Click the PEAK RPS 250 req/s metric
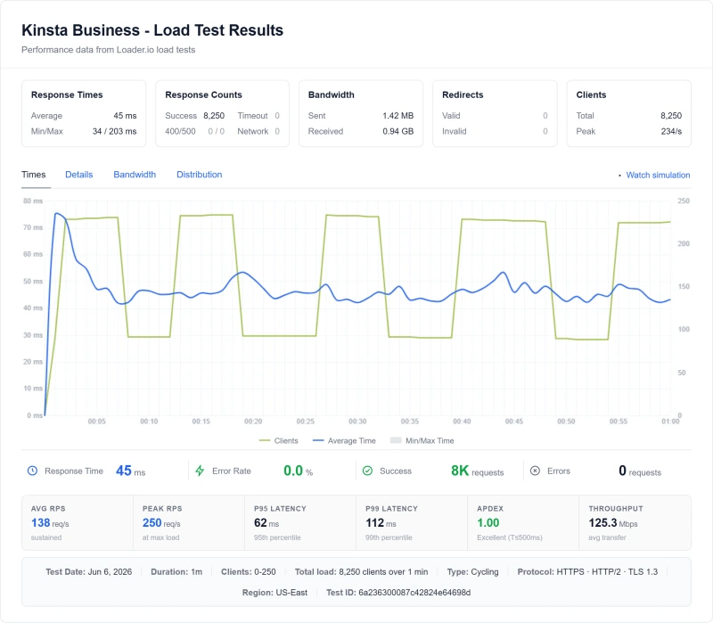 pyautogui.click(x=161, y=523)
